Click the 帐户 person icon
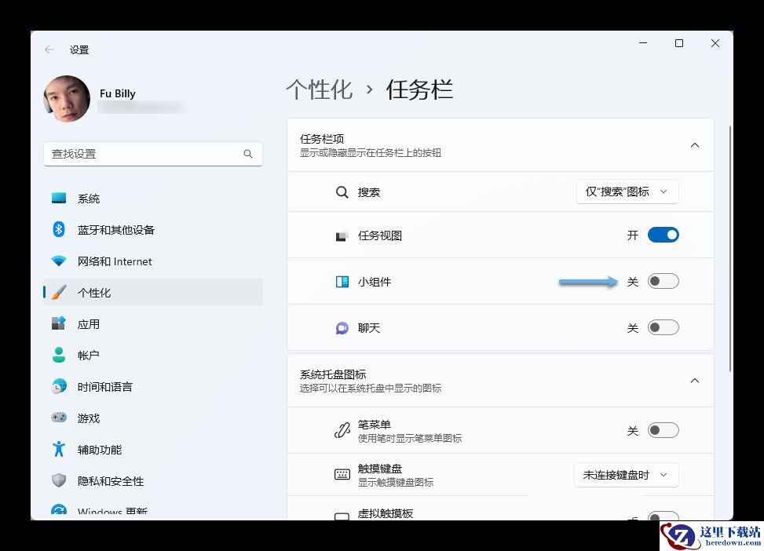 59,355
